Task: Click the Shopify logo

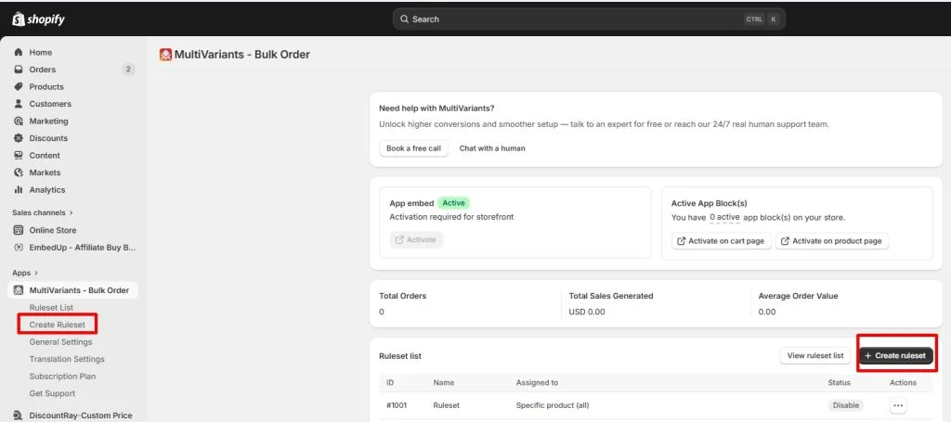Action: [37, 19]
